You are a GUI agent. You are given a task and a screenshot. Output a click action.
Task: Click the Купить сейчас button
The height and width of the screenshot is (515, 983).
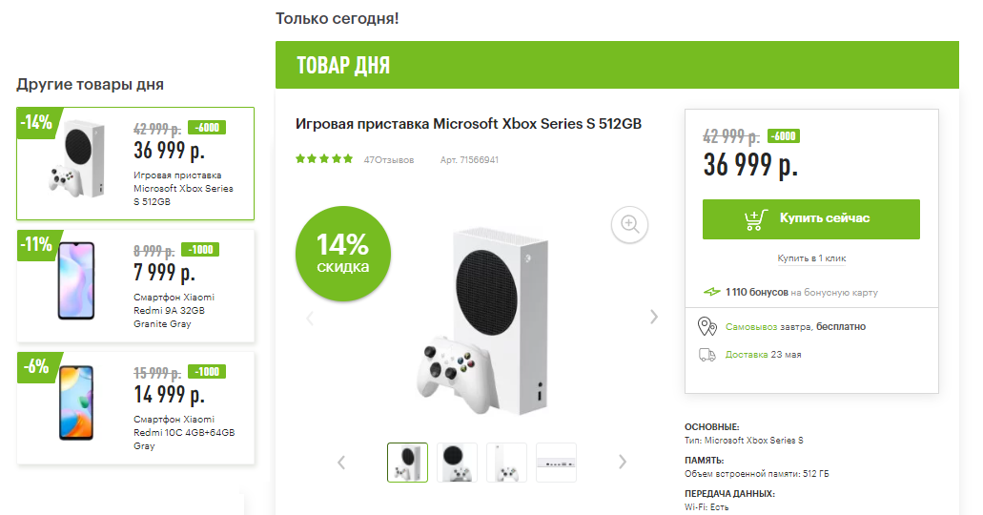tap(811, 219)
